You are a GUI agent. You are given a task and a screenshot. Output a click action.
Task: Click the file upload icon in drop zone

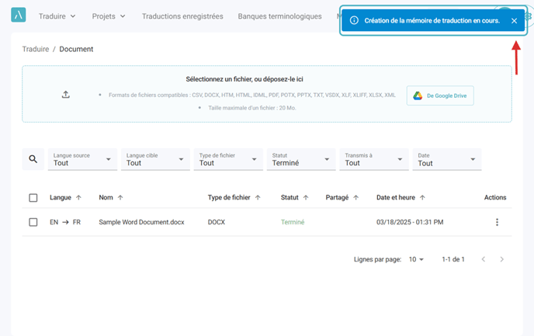click(66, 95)
